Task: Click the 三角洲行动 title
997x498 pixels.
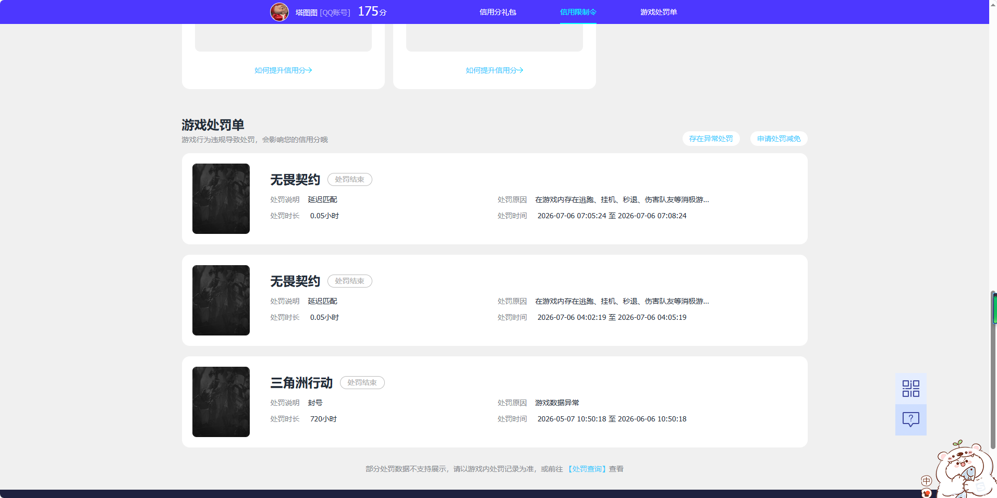Action: click(x=301, y=383)
